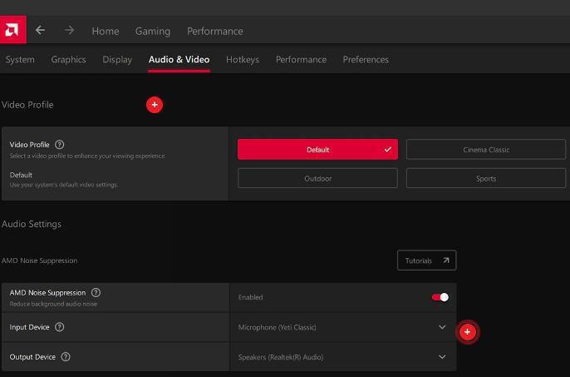This screenshot has width=570, height=377.
Task: Toggle AMD Noise Suppression switch
Action: pos(440,297)
